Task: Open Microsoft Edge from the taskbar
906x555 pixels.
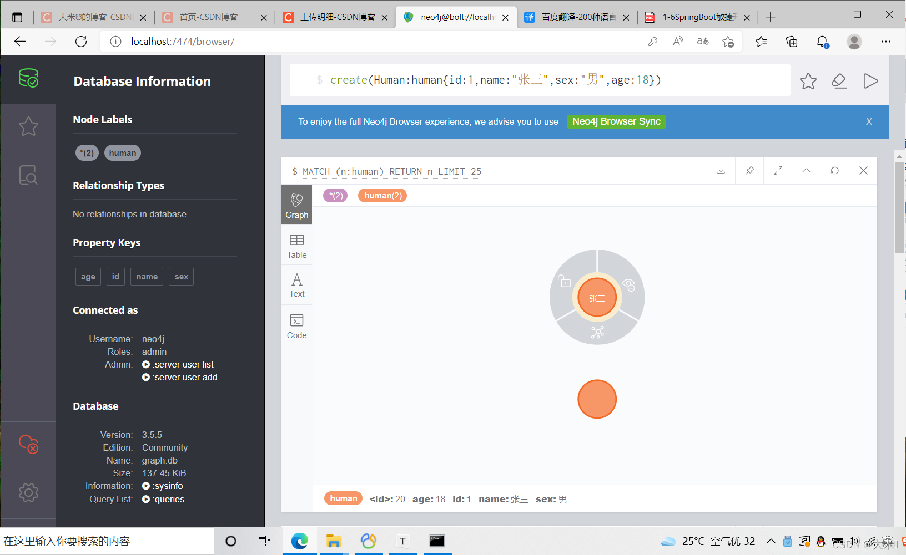Action: coord(300,541)
